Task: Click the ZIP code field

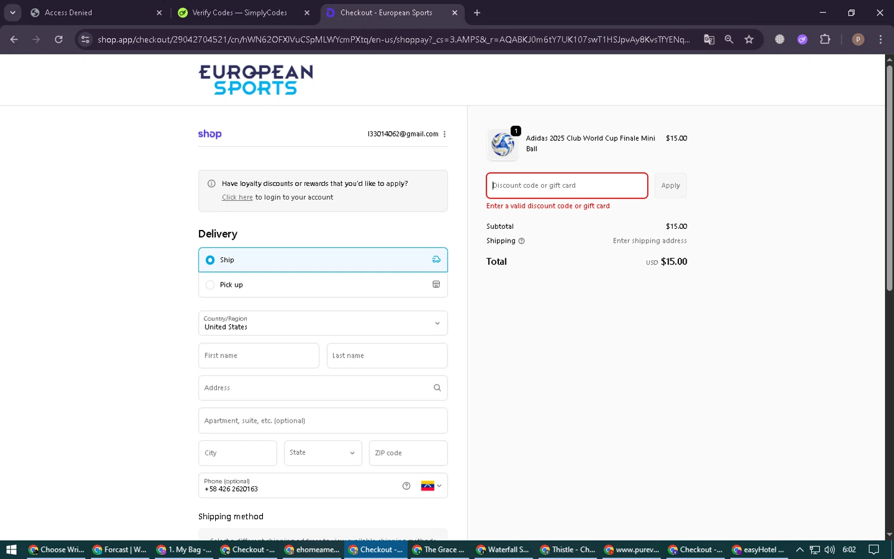Action: pyautogui.click(x=408, y=453)
